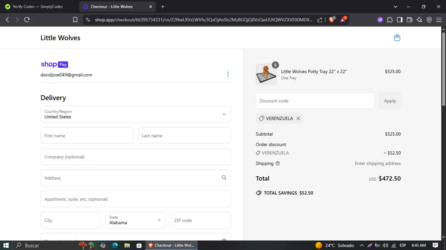Open the browser hamburger menu
Viewport: 446px width, 250px height.
pos(439,20)
